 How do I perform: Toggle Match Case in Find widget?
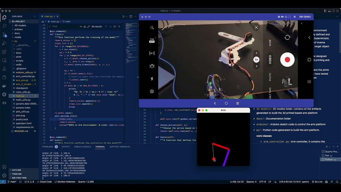pos(81,26)
